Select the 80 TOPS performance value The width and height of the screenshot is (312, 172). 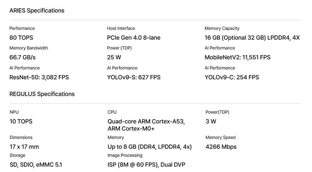pos(21,38)
